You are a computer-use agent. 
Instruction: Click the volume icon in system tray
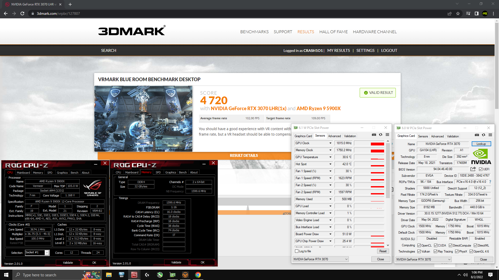click(465, 275)
